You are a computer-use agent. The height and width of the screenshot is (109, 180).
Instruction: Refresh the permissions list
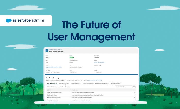[134, 87]
